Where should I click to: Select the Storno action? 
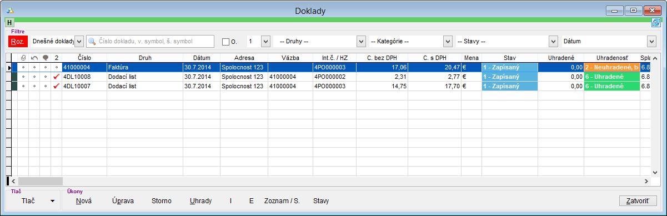pos(162,201)
